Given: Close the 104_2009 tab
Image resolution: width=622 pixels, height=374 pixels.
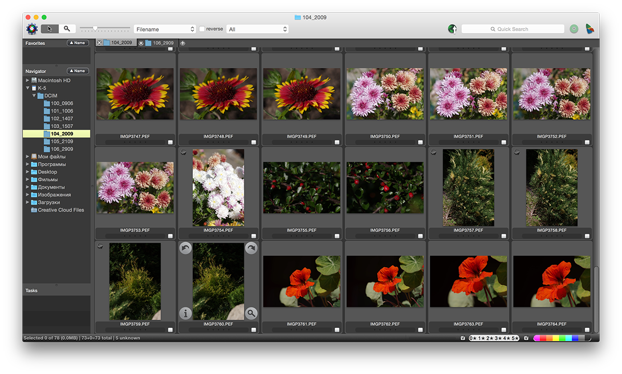Looking at the screenshot, I should (99, 43).
